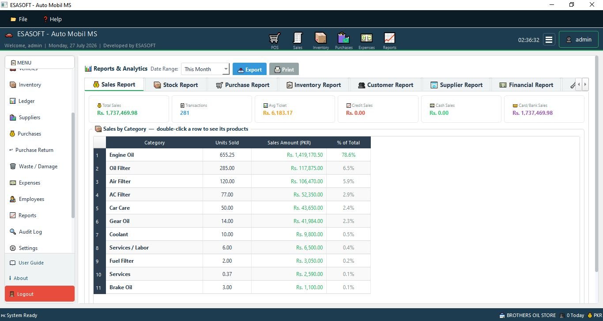This screenshot has height=321, width=603.
Task: Click the Settings sidebar item
Action: tap(24, 248)
